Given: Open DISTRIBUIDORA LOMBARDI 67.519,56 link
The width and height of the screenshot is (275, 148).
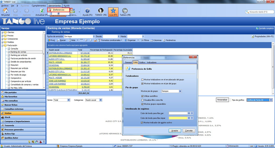Looking at the screenshot, I should point(60,53).
